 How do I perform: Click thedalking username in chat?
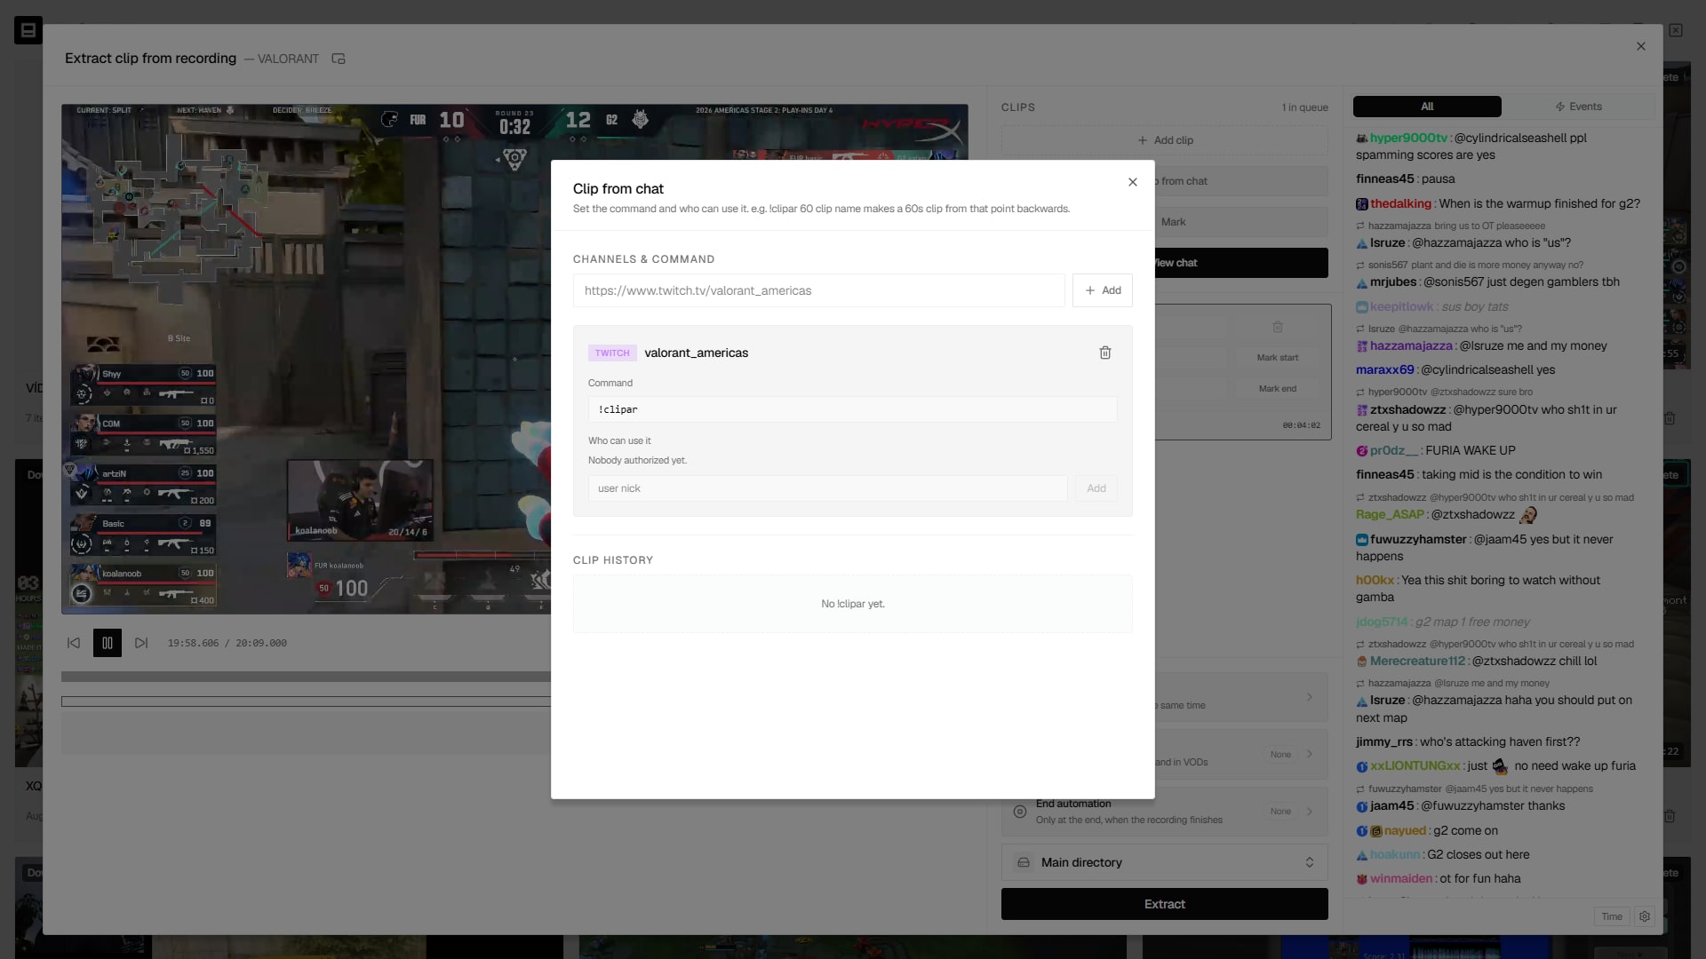point(1400,203)
